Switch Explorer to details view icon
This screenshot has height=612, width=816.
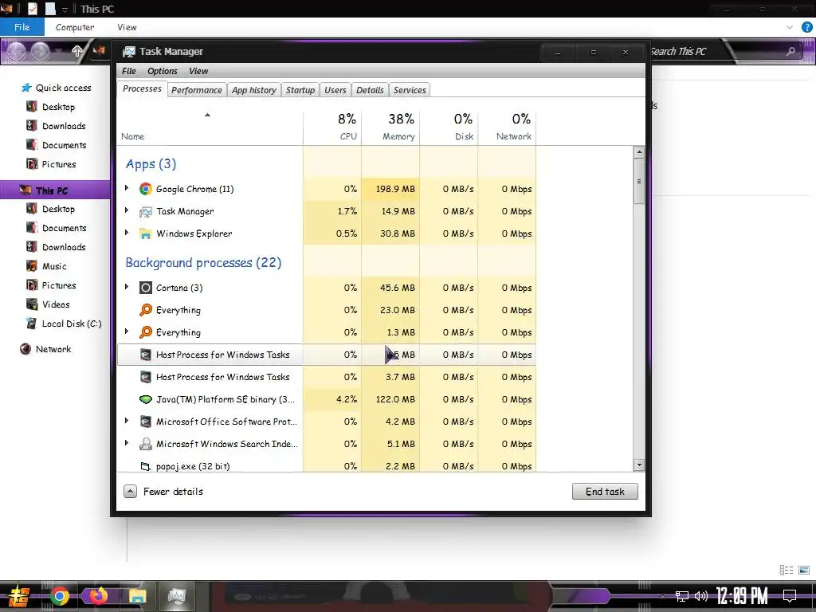[787, 571]
